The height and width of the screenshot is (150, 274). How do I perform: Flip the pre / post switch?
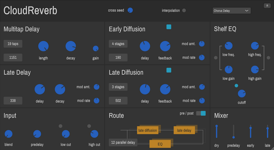tap(201, 113)
